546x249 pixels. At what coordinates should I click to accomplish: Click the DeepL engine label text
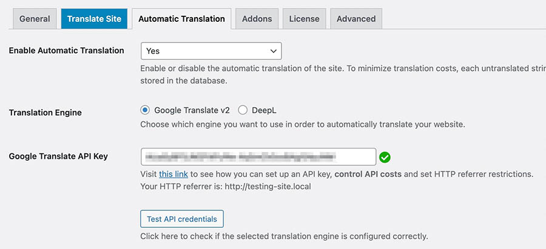264,110
